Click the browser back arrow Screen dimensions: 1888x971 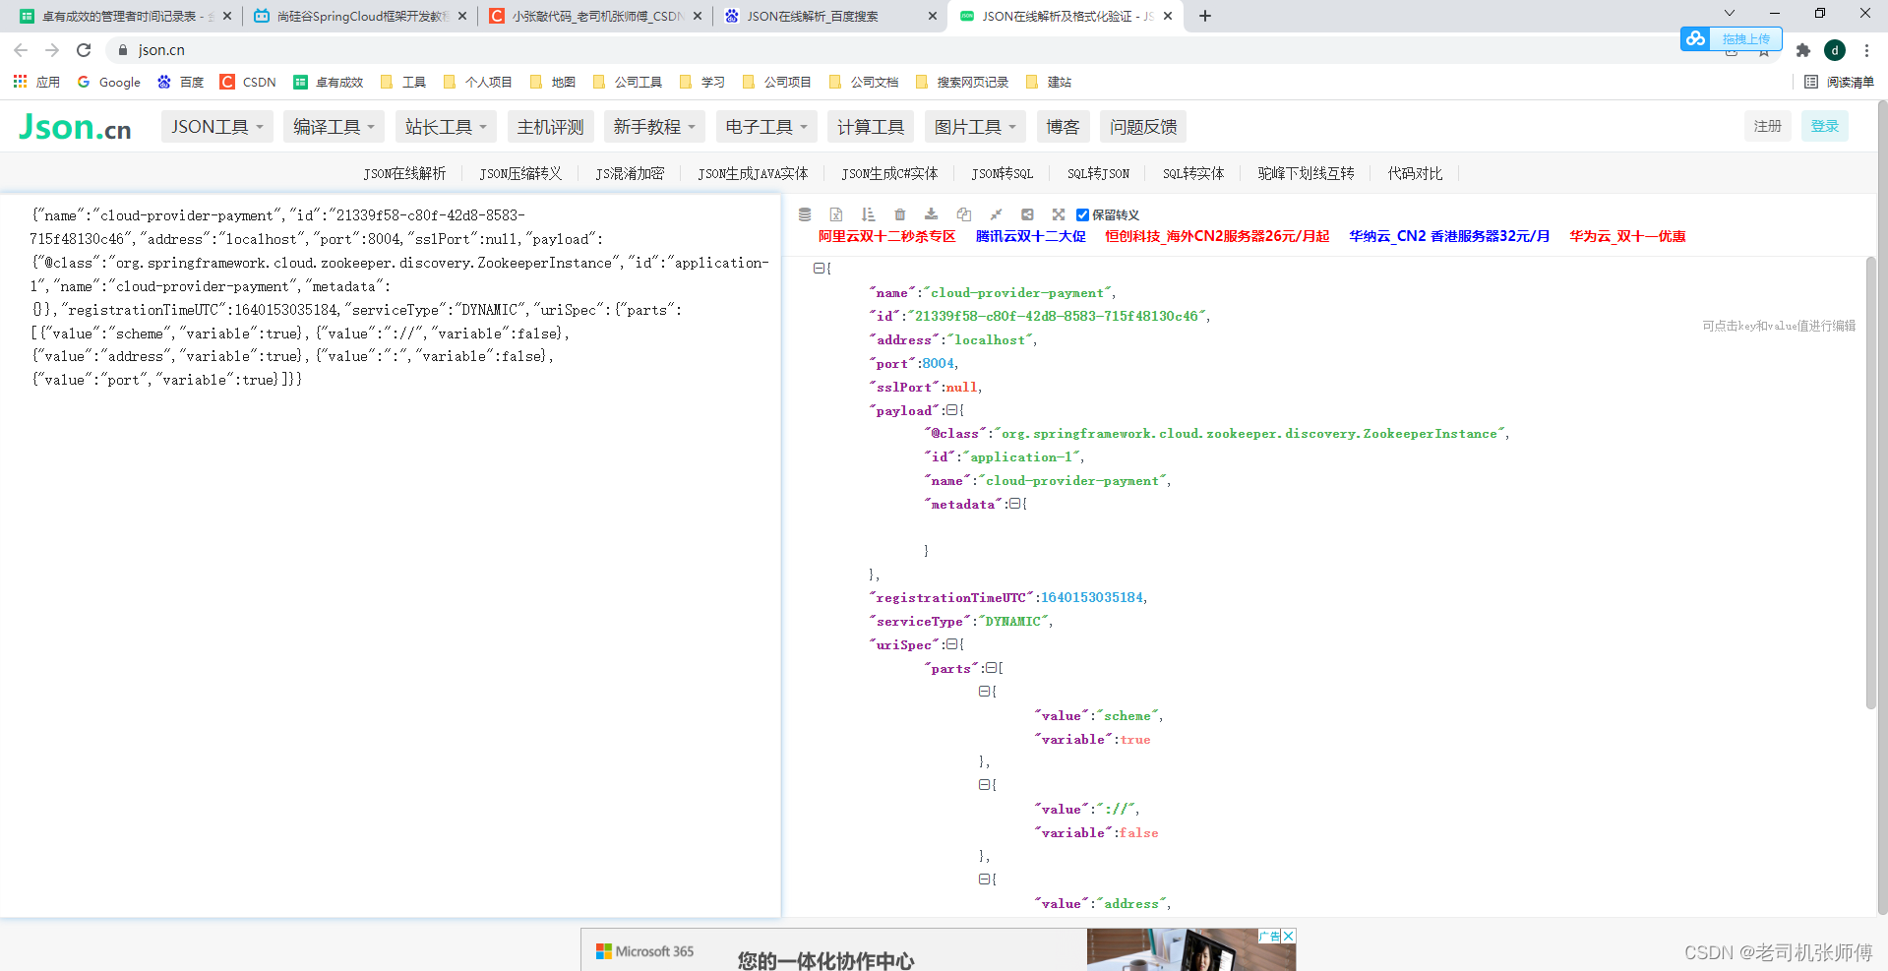tap(21, 50)
